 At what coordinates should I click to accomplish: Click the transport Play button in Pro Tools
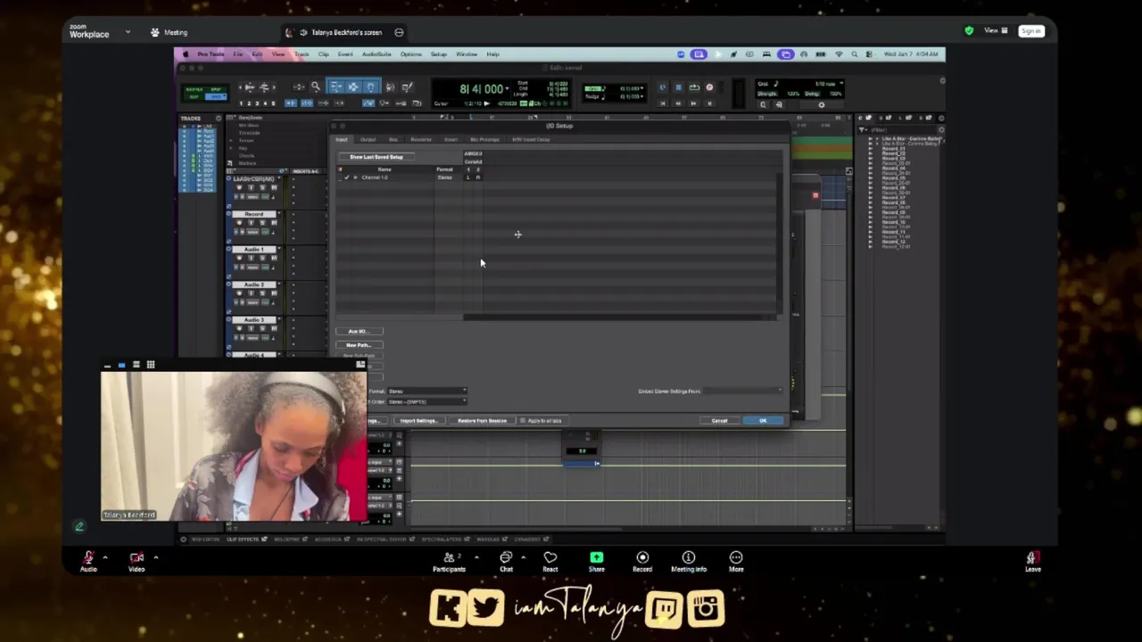tap(693, 87)
